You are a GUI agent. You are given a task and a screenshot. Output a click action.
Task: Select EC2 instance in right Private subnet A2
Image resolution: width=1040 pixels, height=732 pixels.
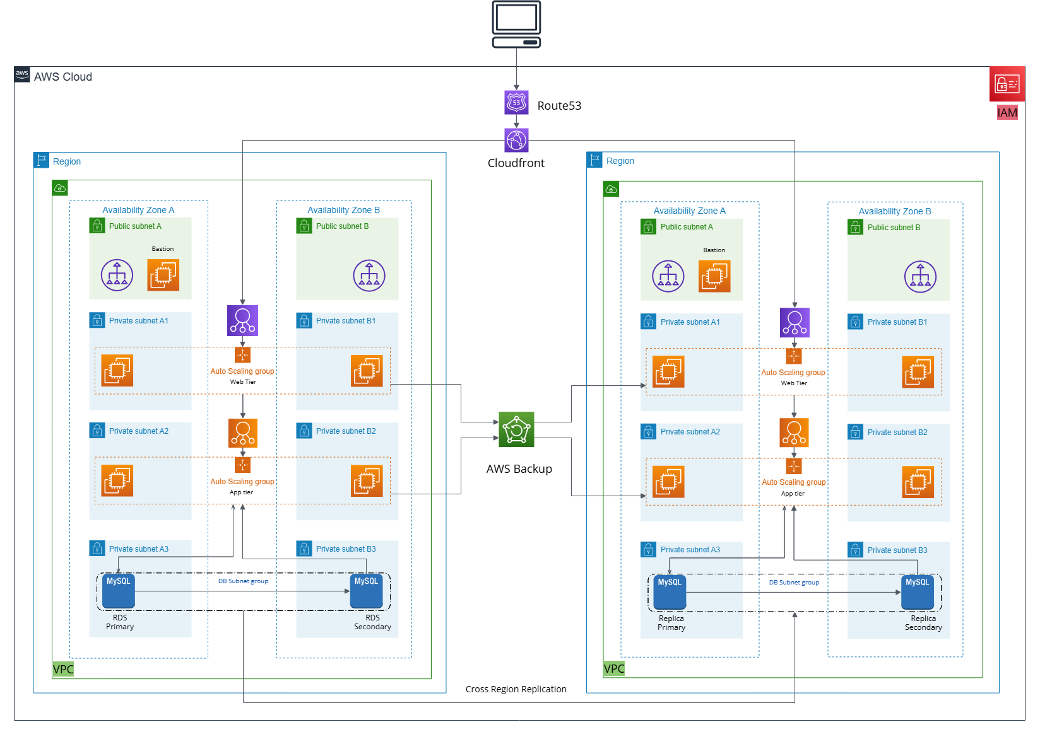click(668, 482)
